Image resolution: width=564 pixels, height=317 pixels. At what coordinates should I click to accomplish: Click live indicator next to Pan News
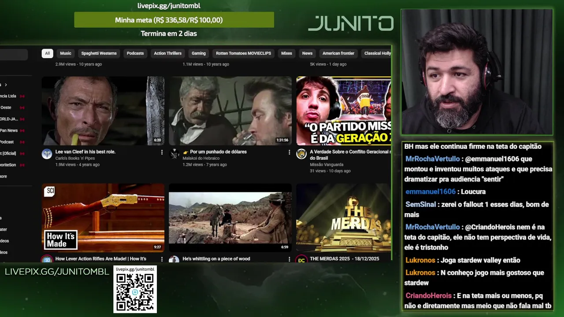pyautogui.click(x=22, y=131)
